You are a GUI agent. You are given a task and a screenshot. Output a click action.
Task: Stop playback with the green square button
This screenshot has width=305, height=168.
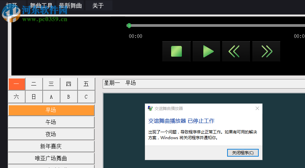tap(176, 51)
